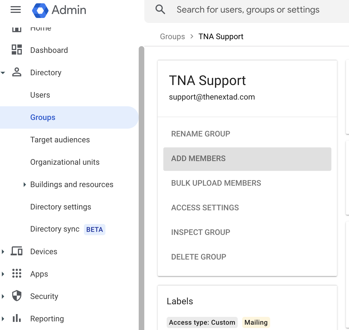This screenshot has height=330, width=349.
Task: Click the Google Admin logo
Action: point(40,10)
